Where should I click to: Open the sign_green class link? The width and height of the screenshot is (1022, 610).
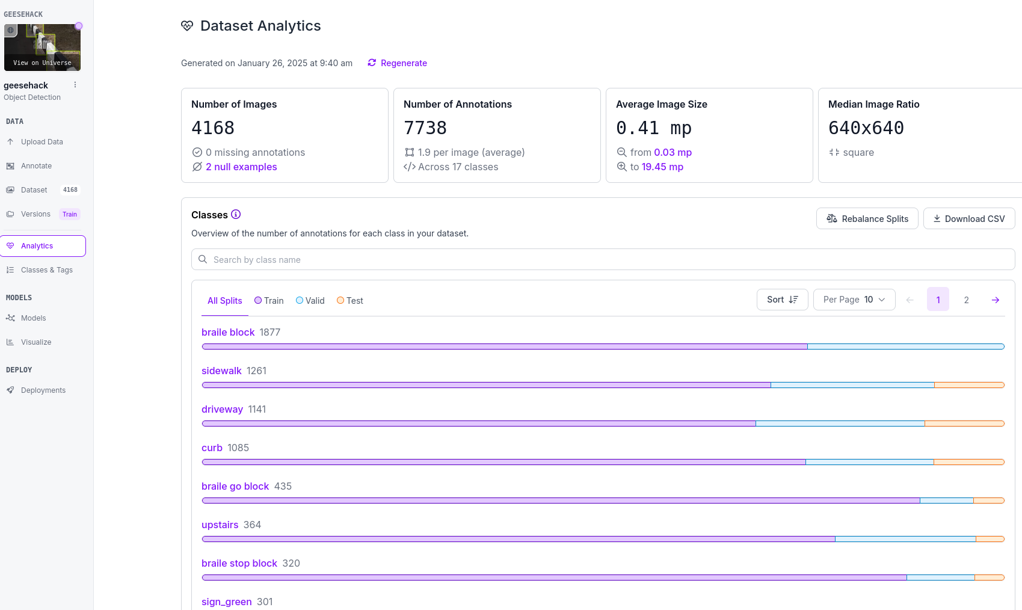tap(227, 602)
